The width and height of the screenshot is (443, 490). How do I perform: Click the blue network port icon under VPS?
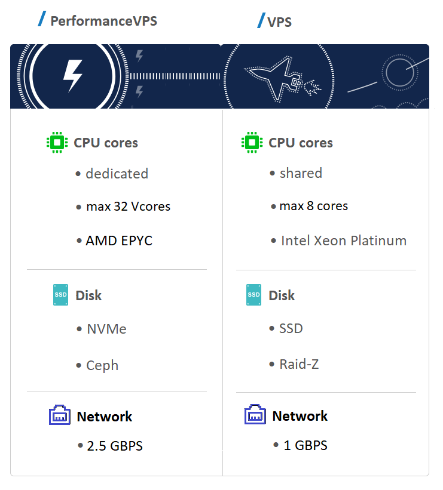[x=255, y=415]
